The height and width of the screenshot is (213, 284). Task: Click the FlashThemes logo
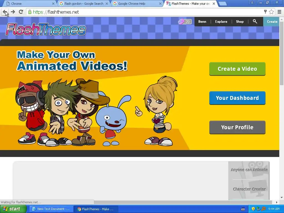[x=46, y=29]
